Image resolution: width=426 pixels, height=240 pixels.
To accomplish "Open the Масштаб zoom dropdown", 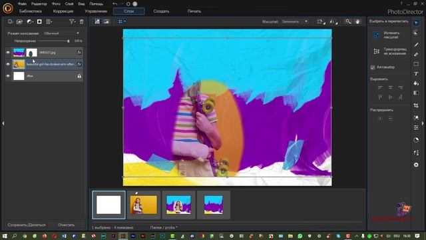I will (x=295, y=21).
